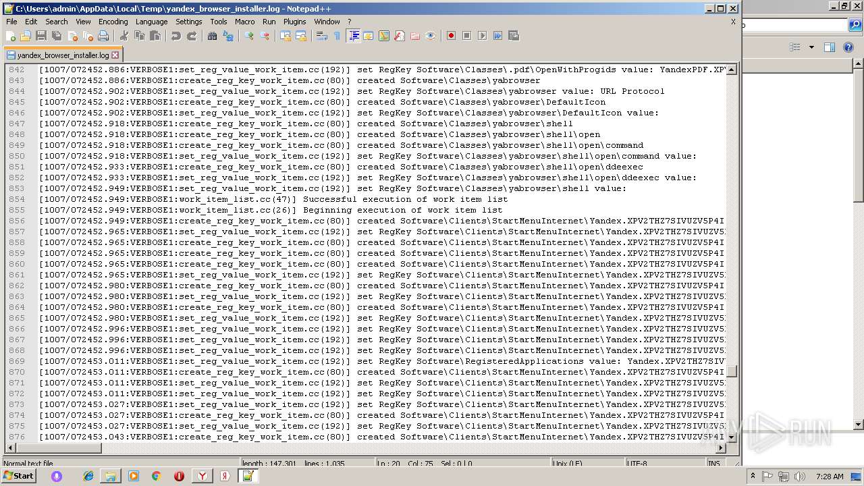The image size is (864, 486).
Task: Click the editor's horizontal scrollbar right arrow
Action: 720,448
